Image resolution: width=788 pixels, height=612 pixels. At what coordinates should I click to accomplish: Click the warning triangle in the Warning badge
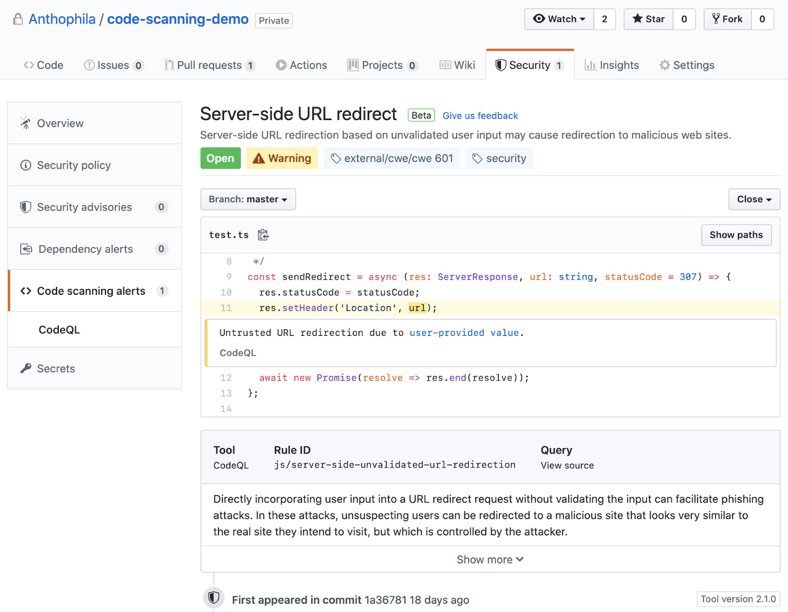(259, 158)
